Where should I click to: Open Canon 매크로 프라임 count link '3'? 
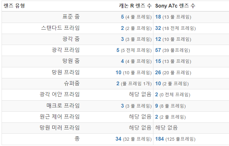pos(122,106)
